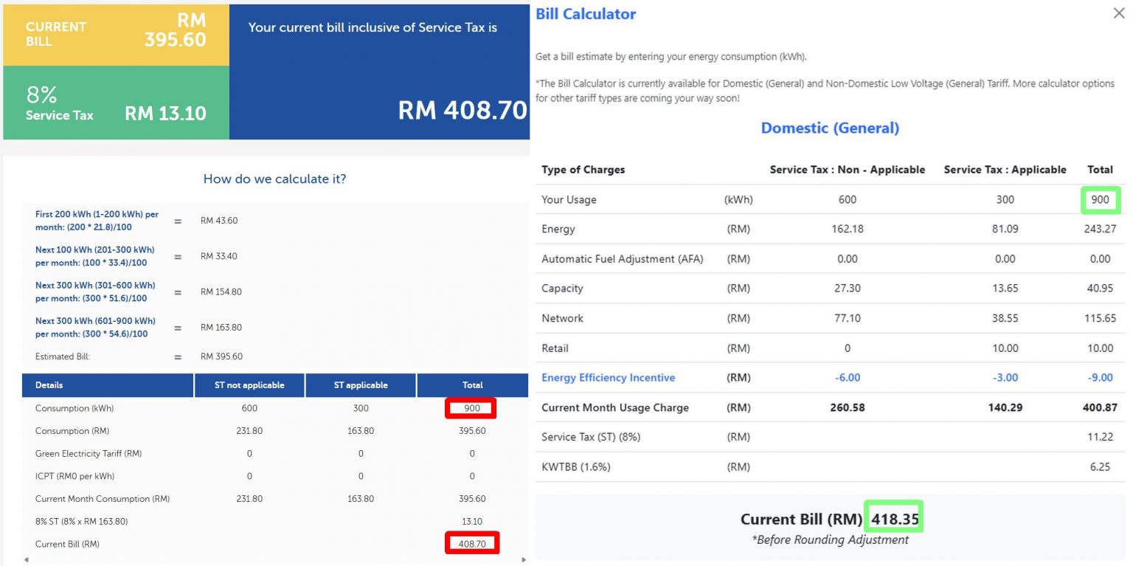Open the Energy Efficiency Incentive link

(608, 377)
